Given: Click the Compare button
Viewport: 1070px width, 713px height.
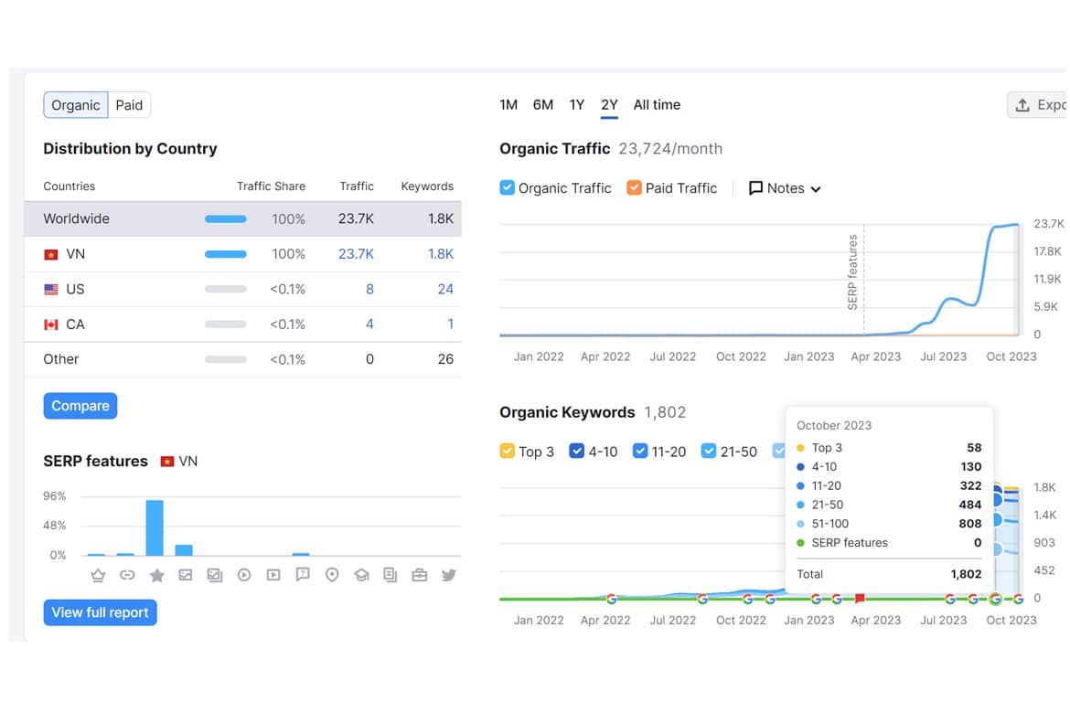Looking at the screenshot, I should click(80, 406).
